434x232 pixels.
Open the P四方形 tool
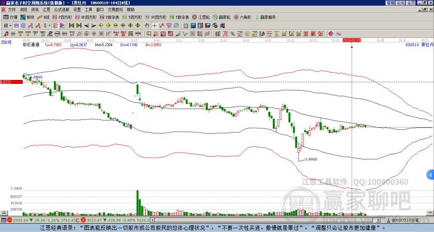click(x=62, y=17)
